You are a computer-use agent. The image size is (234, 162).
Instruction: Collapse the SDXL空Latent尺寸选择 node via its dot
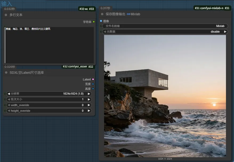[x=6, y=72]
